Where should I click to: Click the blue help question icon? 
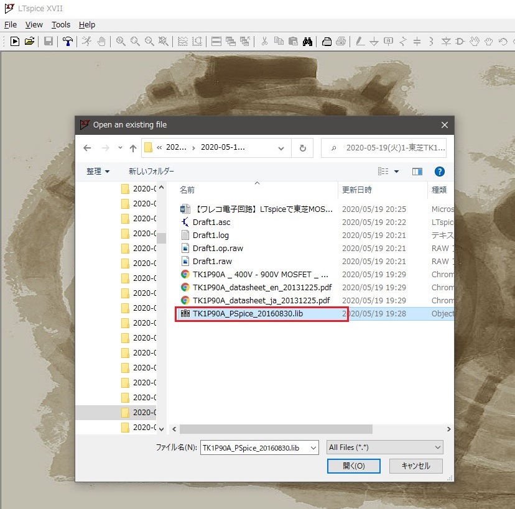[440, 172]
